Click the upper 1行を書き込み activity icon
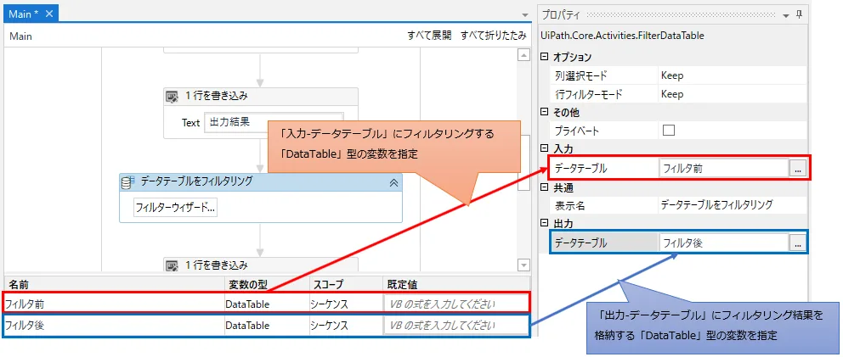 (172, 97)
